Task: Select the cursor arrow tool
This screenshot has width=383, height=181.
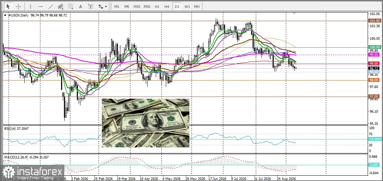Action: tap(9, 6)
